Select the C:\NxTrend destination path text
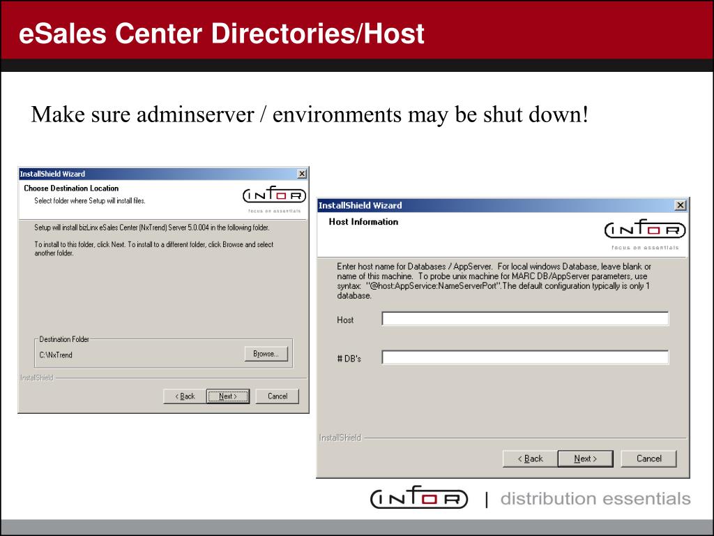The height and width of the screenshot is (536, 714). 56,355
